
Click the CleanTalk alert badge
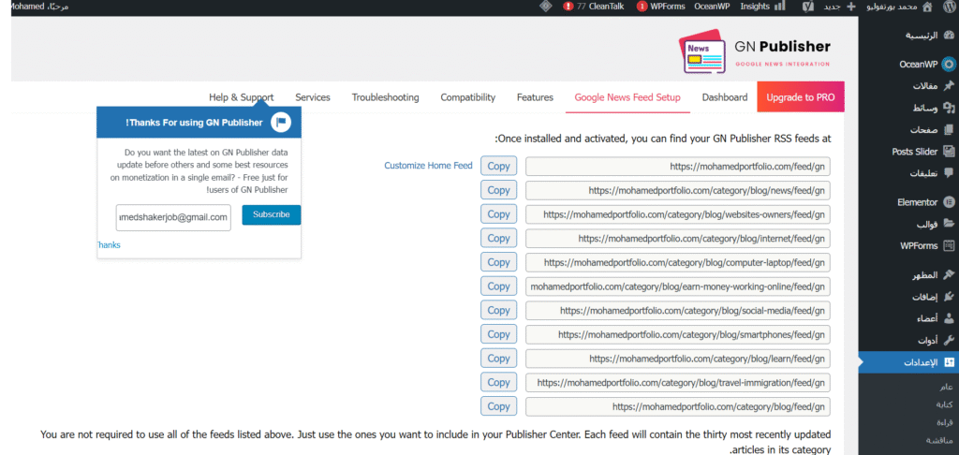click(568, 7)
